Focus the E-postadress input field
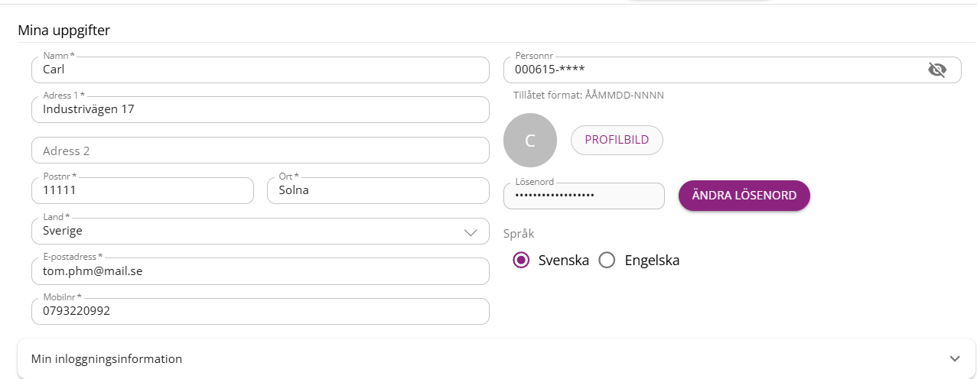The image size is (977, 379). (x=260, y=271)
